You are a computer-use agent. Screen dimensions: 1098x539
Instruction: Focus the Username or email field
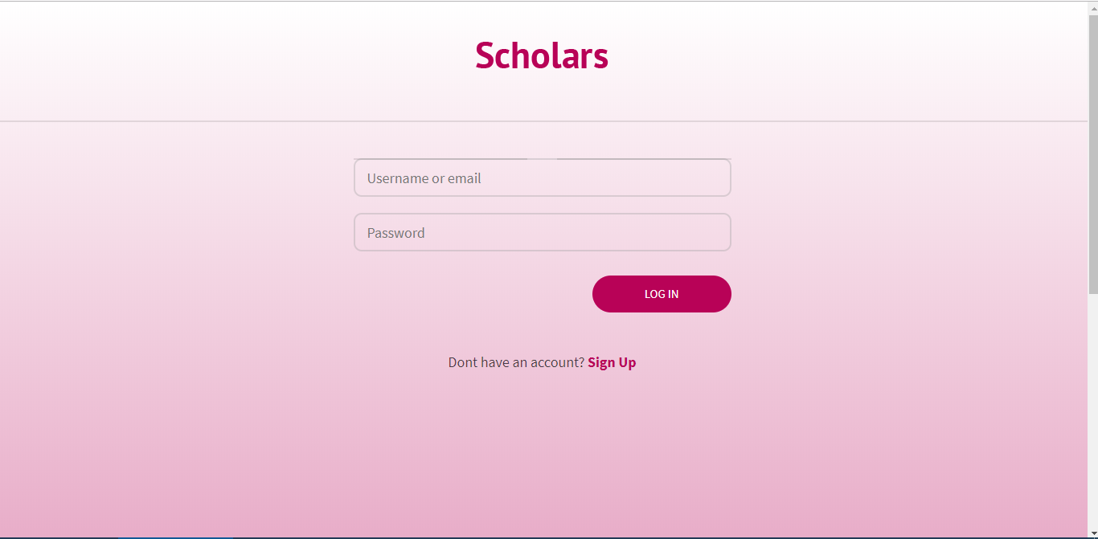tap(543, 178)
